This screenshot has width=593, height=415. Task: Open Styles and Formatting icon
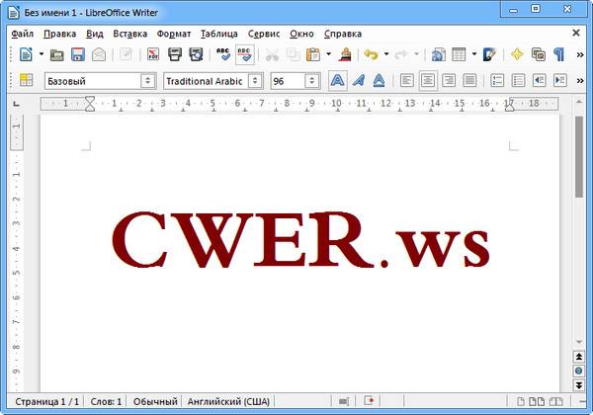(x=26, y=80)
